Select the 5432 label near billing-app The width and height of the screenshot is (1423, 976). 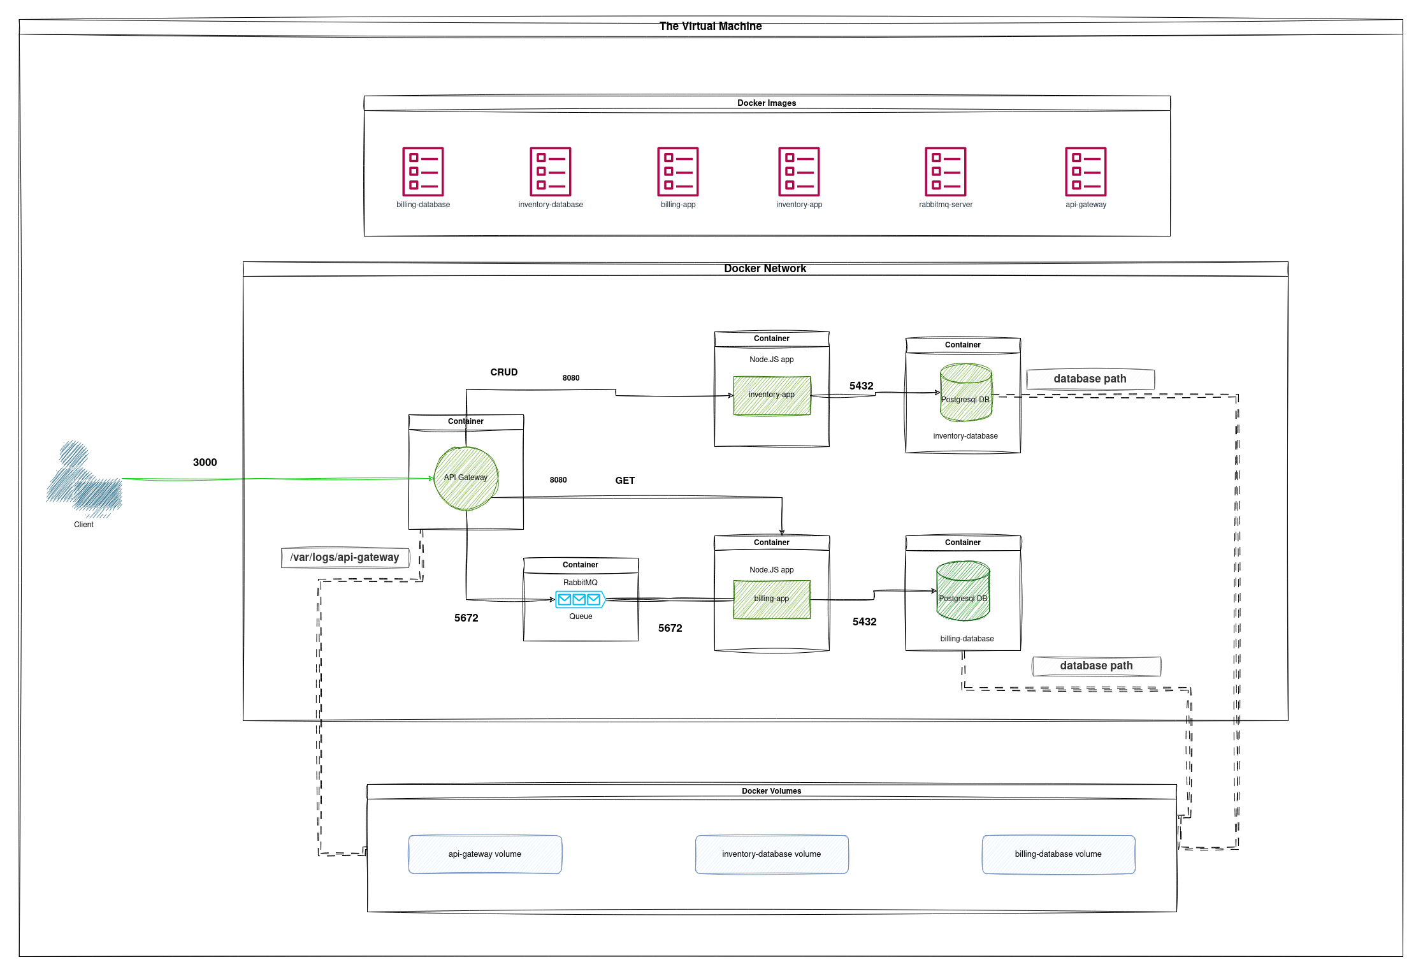(865, 622)
